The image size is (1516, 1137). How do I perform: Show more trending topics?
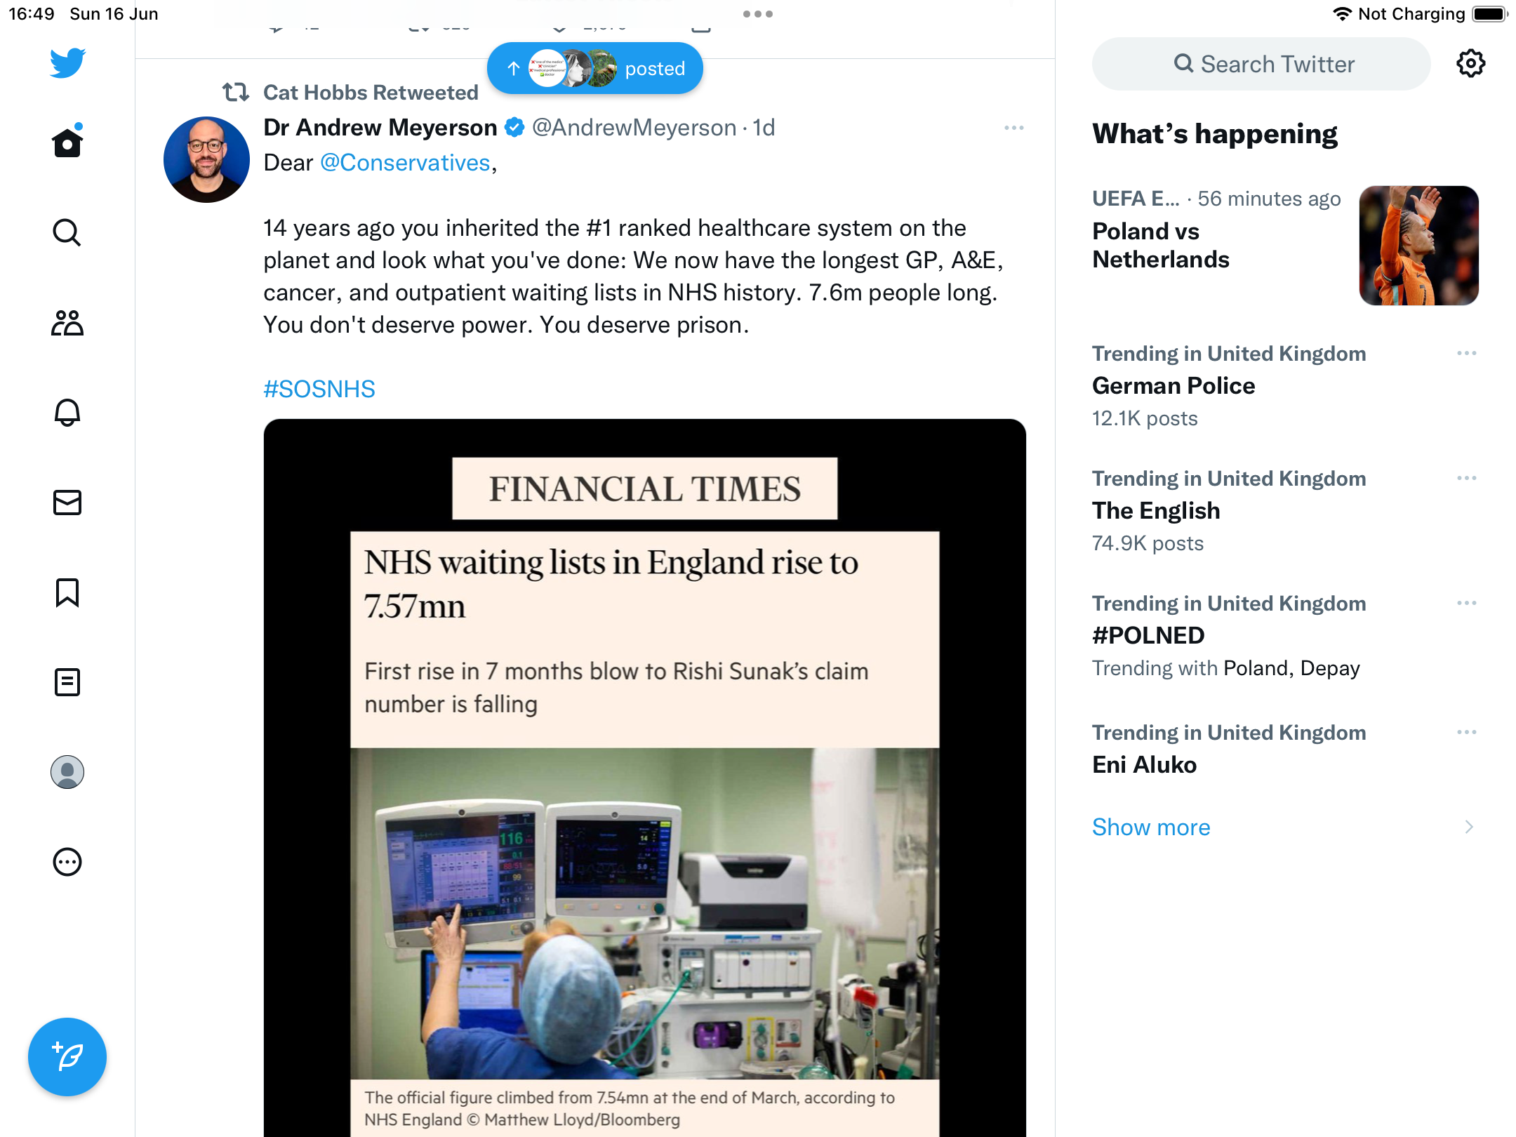(1151, 827)
